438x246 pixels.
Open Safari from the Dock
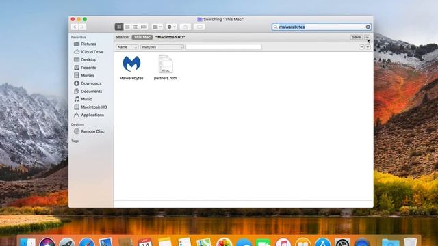(87, 242)
